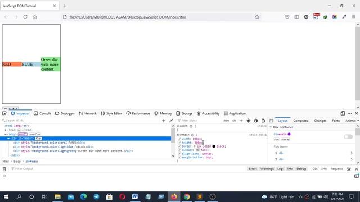The height and width of the screenshot is (202, 360).
Task: Open console settings gear
Action: click(x=349, y=169)
